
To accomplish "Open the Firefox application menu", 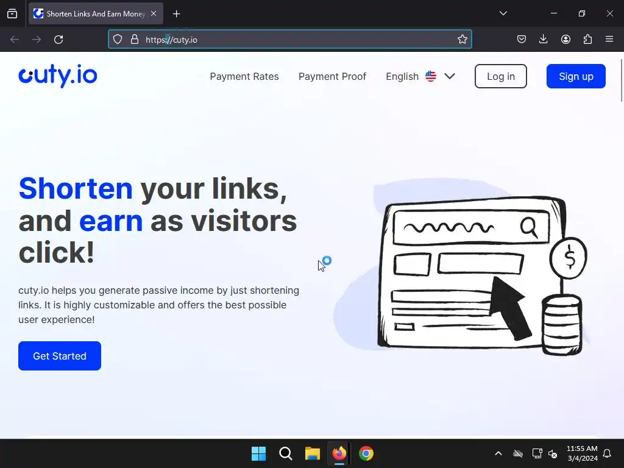I will (609, 40).
